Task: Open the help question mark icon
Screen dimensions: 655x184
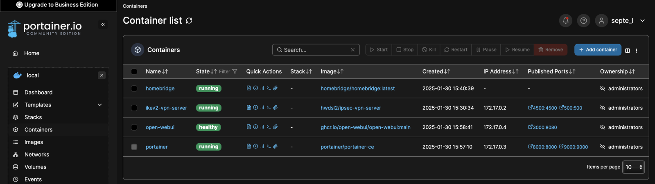Action: (x=583, y=21)
